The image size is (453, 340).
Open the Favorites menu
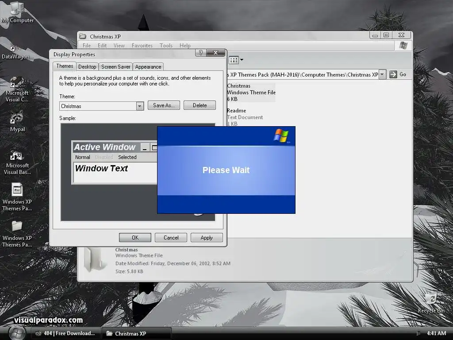point(142,46)
